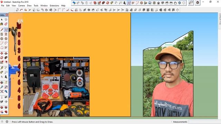This screenshot has height=124, width=221.
Task: Open the Tools menu
Action: click(36, 6)
